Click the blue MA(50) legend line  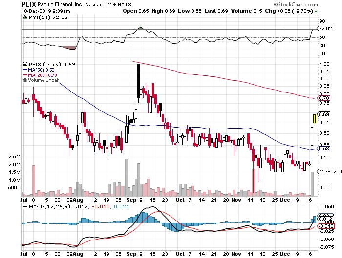point(25,70)
